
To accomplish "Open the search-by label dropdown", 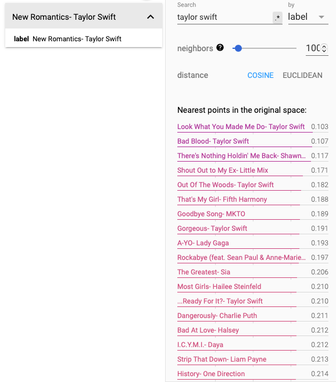I will pos(308,17).
